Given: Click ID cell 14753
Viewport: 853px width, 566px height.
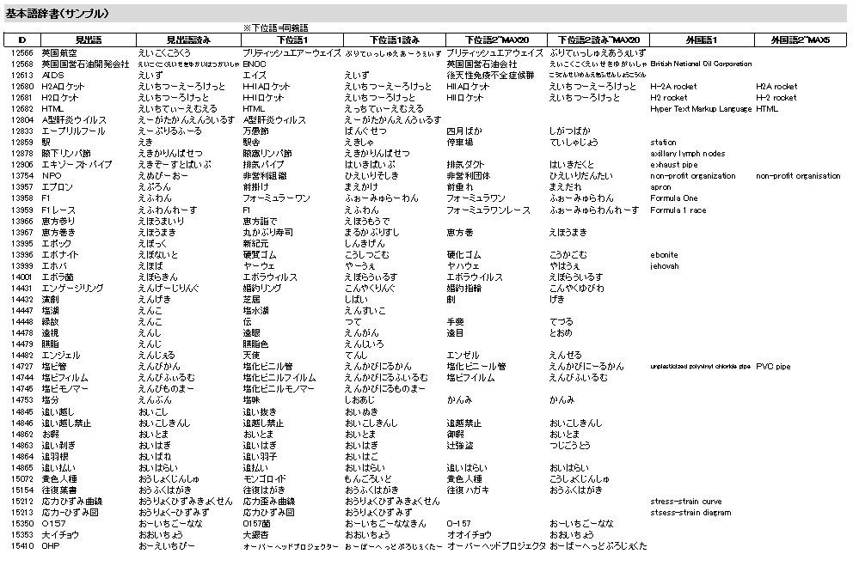Looking at the screenshot, I should tap(22, 400).
